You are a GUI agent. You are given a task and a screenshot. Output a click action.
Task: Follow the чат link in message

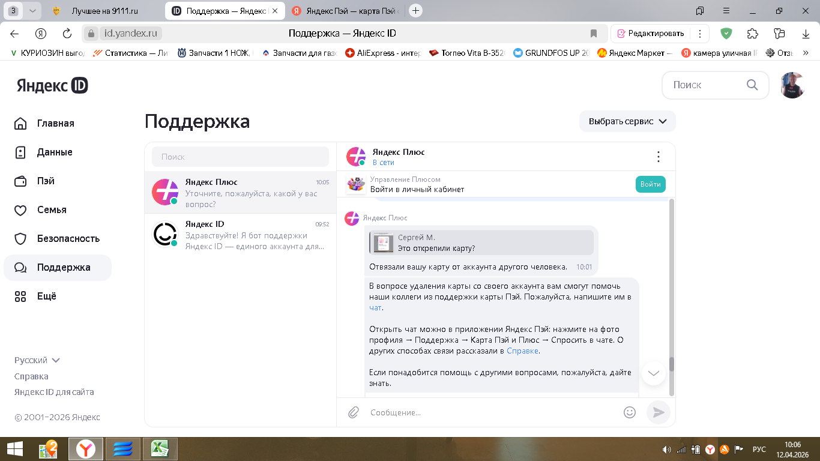click(x=375, y=307)
